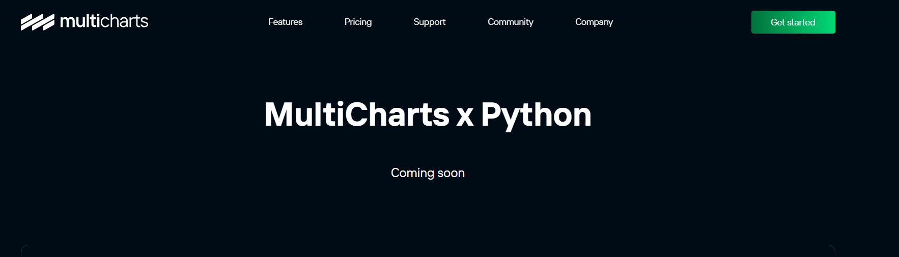Image resolution: width=899 pixels, height=257 pixels.
Task: Click the x separator in the headline
Action: coord(465,116)
